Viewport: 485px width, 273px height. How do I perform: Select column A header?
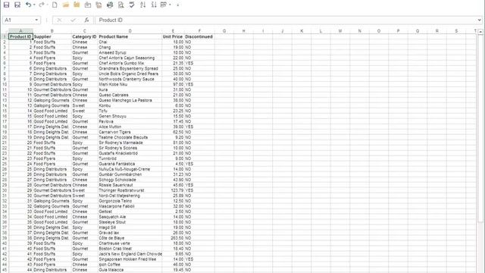[x=20, y=31]
